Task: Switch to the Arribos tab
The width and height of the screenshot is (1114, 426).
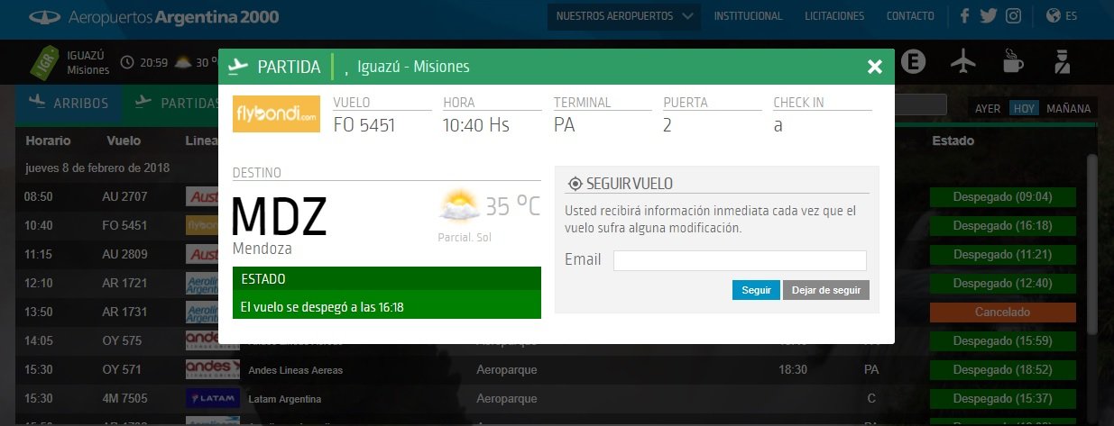Action: (x=69, y=103)
